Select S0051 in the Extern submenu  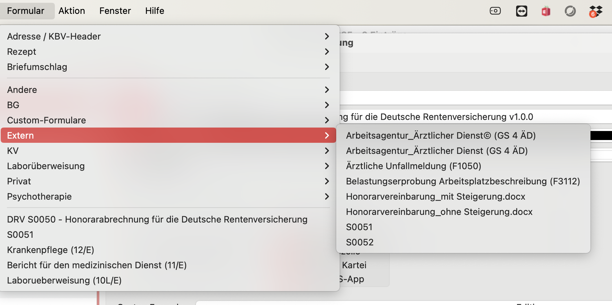coord(463,227)
